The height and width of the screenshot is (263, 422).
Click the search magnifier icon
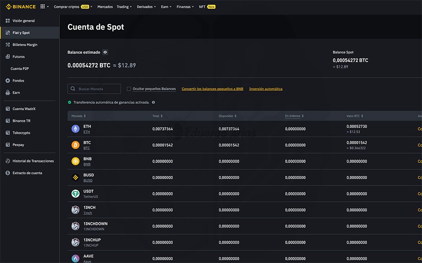pyautogui.click(x=73, y=89)
